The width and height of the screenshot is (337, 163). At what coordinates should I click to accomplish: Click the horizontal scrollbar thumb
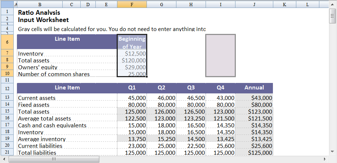(x=54, y=159)
